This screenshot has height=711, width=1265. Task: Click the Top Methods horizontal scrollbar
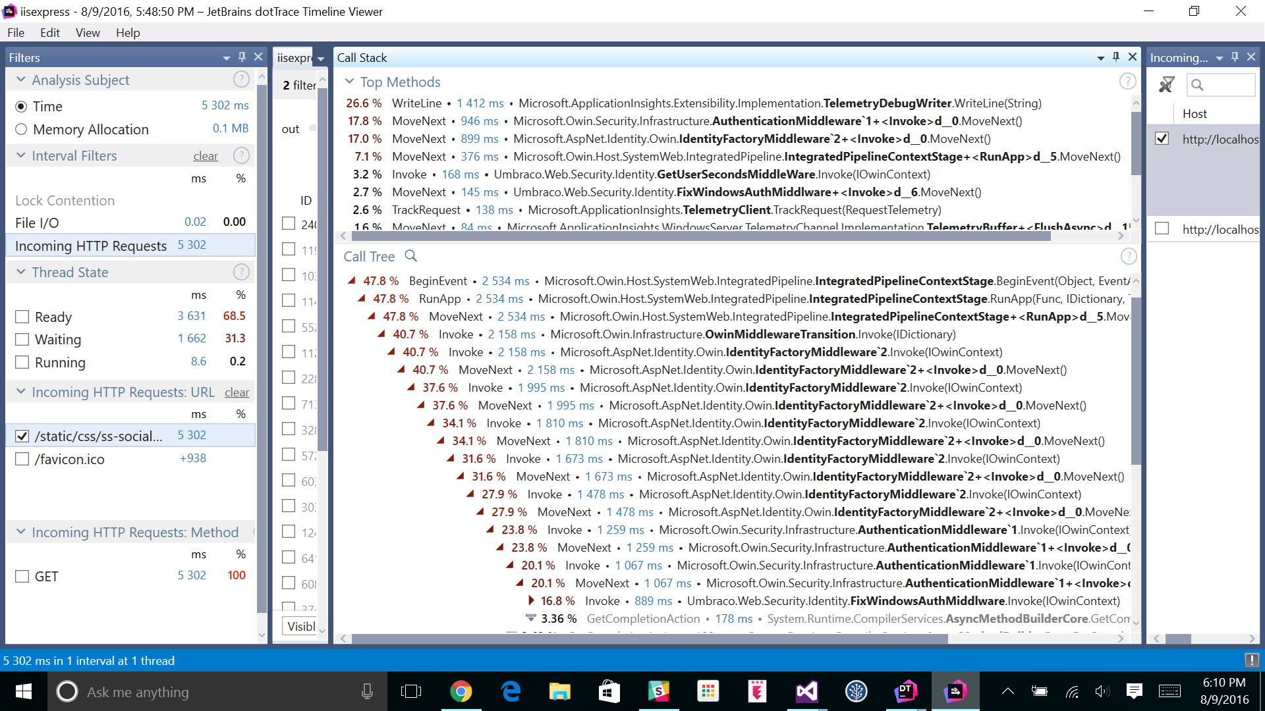tap(700, 236)
